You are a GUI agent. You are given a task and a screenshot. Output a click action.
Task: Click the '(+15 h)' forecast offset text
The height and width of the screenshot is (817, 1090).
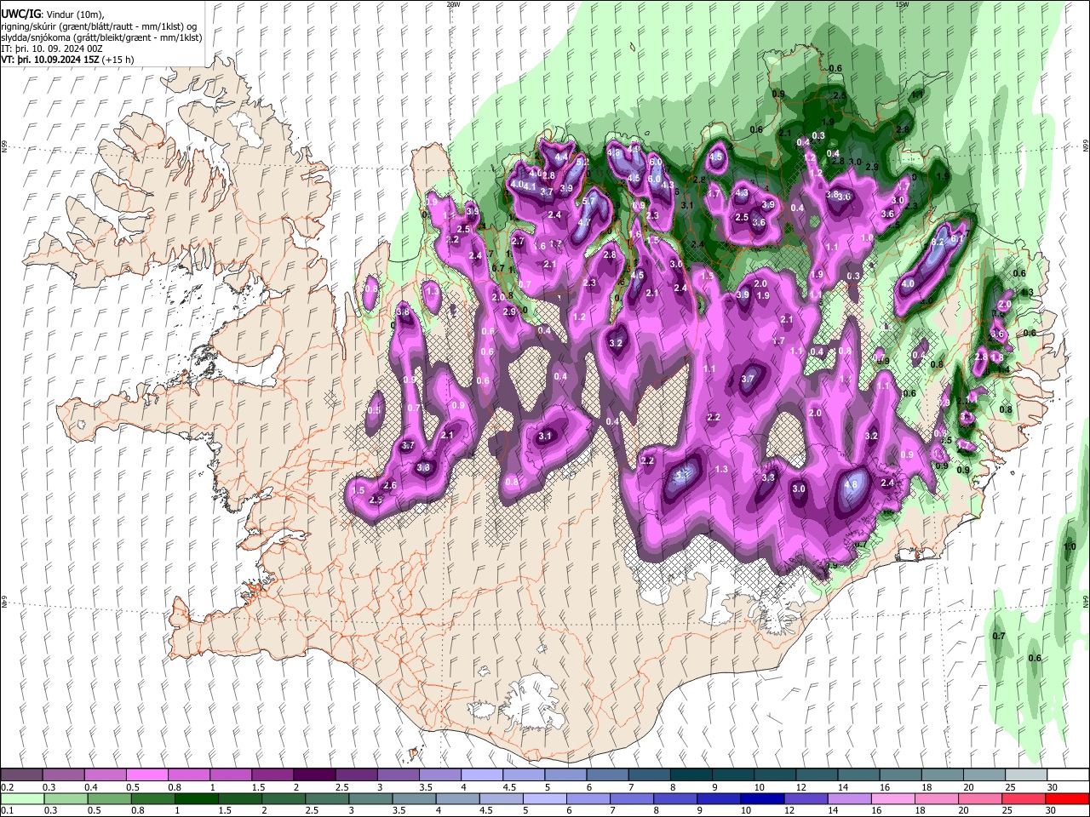(118, 60)
